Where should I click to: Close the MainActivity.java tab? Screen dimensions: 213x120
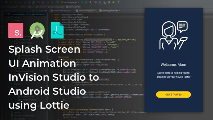point(96,11)
